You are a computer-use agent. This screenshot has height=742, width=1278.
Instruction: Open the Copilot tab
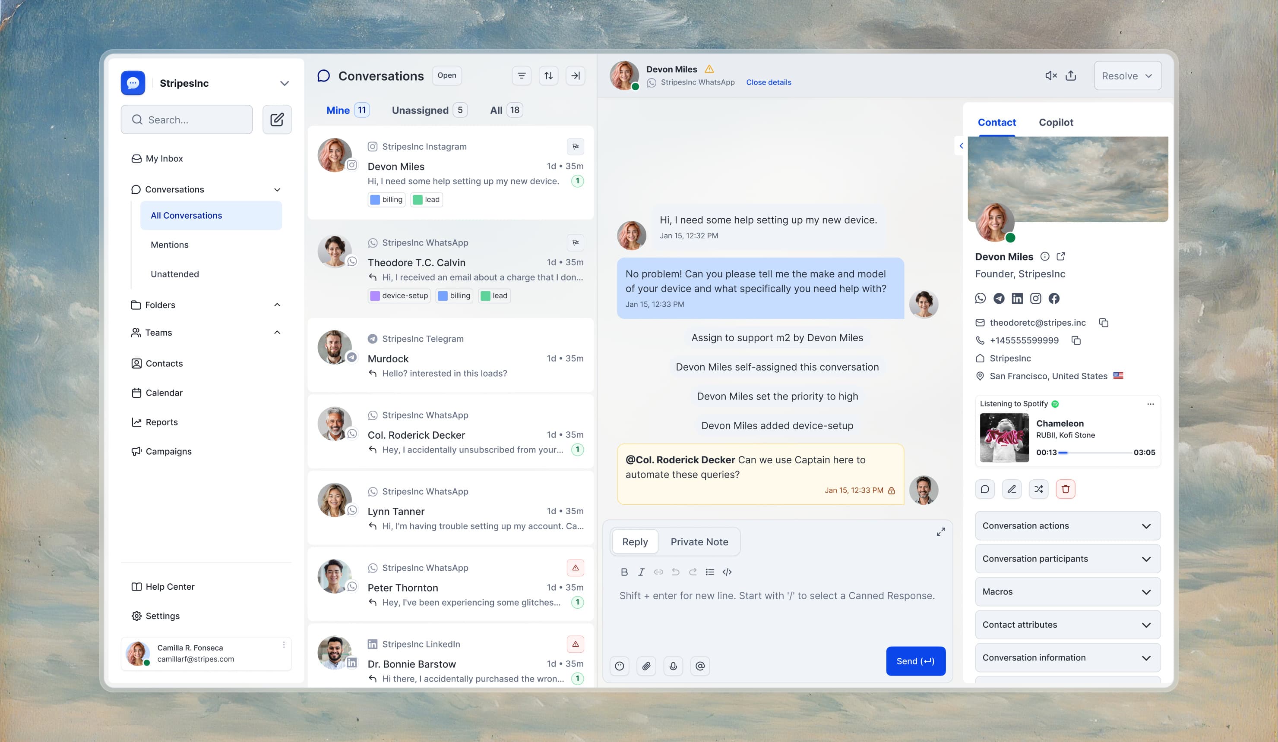click(1055, 122)
